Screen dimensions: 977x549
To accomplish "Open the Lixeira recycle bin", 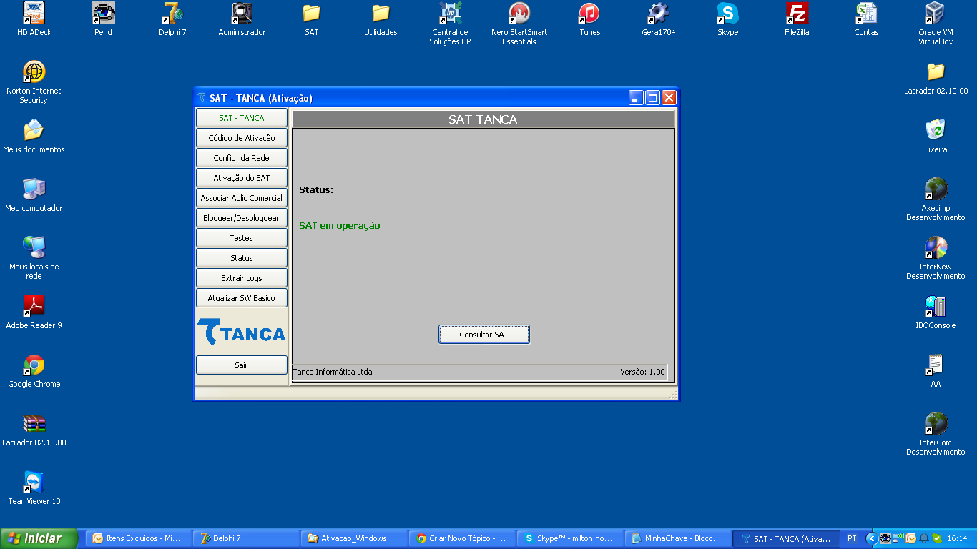I will point(936,137).
